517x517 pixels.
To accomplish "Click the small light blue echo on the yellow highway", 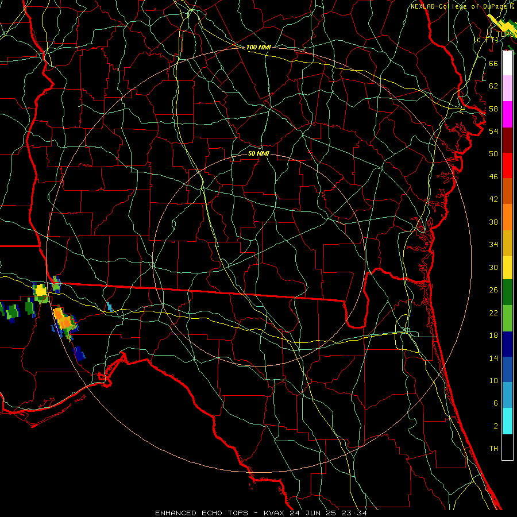I will [x=110, y=307].
